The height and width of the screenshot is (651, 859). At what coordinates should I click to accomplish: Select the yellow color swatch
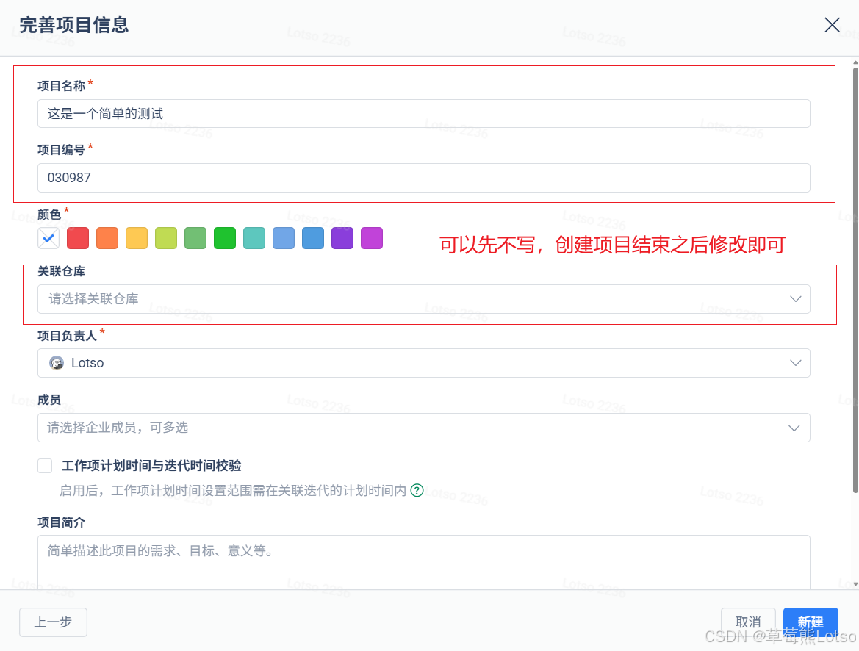pos(137,238)
